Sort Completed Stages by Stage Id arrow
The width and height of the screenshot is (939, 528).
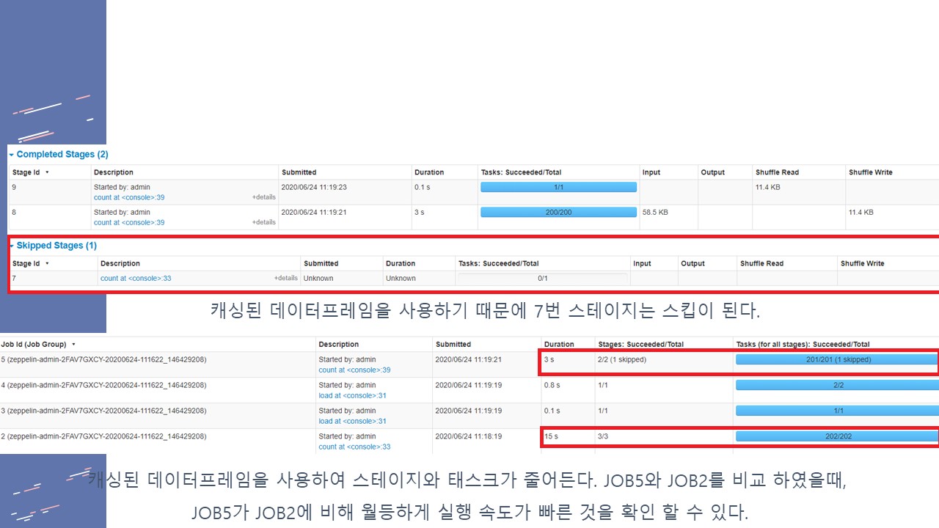pyautogui.click(x=47, y=172)
